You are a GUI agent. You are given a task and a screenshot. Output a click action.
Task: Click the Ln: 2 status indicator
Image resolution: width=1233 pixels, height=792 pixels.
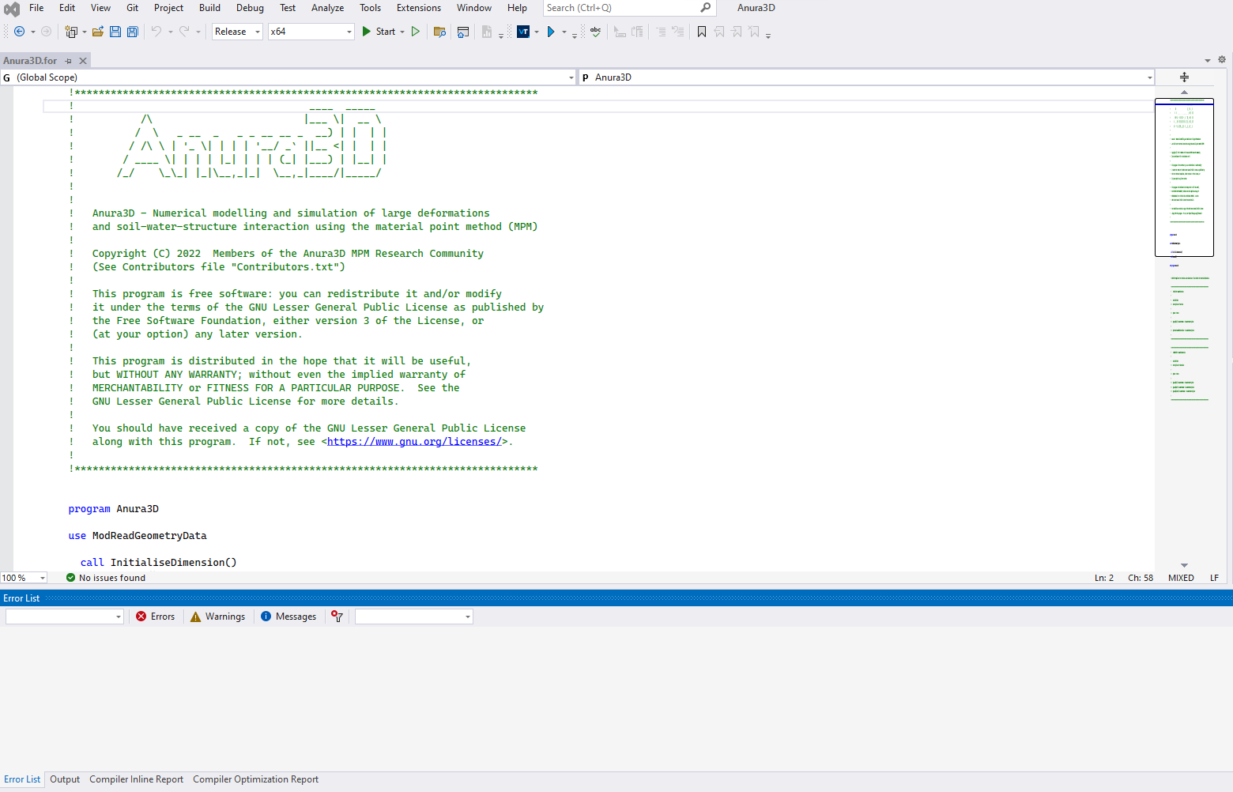[1104, 578]
